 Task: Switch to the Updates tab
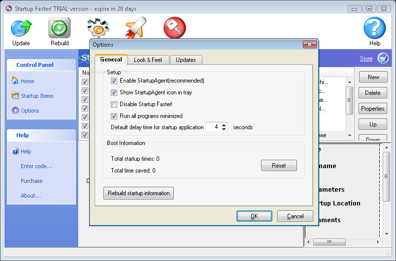pyautogui.click(x=186, y=60)
